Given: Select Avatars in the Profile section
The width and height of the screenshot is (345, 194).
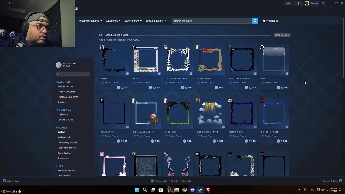Looking at the screenshot, I should pos(61,132).
